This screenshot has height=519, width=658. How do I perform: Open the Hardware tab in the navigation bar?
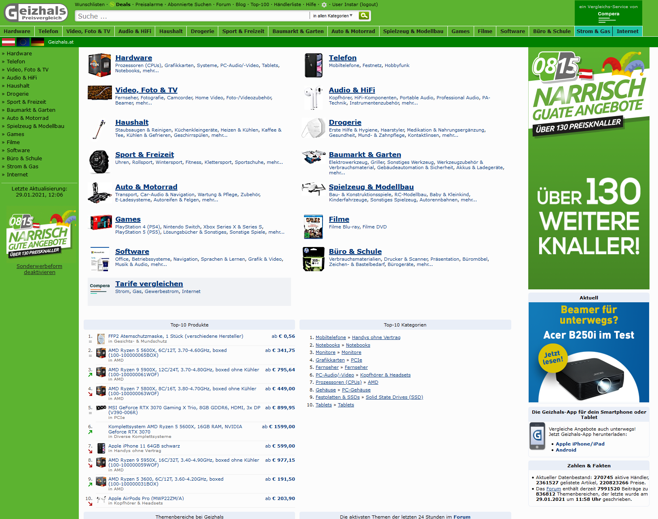[17, 31]
